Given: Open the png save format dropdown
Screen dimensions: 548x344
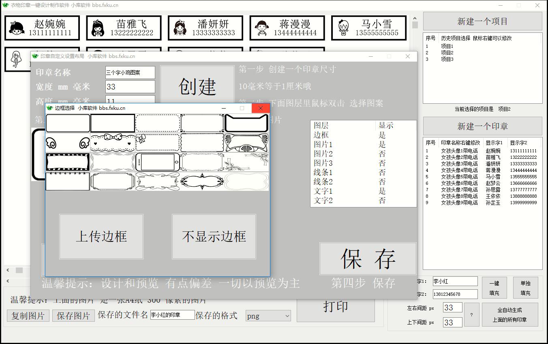Looking at the screenshot, I should pos(268,316).
